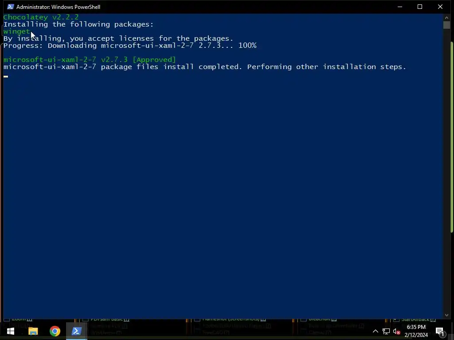
Task: Maximize the PowerShell window
Action: [420, 7]
